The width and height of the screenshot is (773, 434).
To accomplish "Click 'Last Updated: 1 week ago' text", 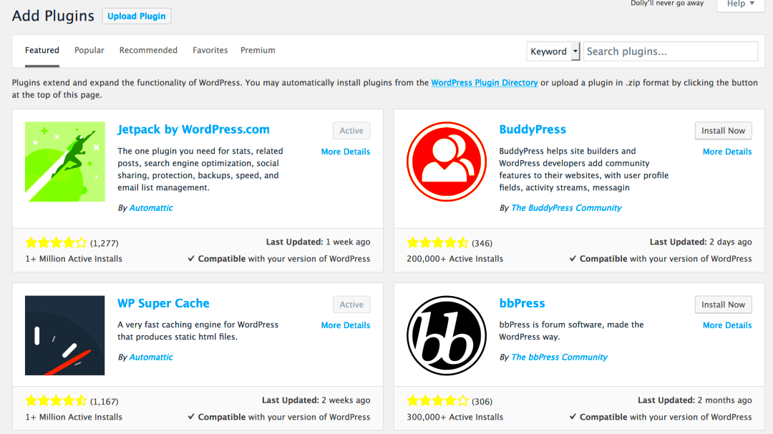I will click(318, 242).
